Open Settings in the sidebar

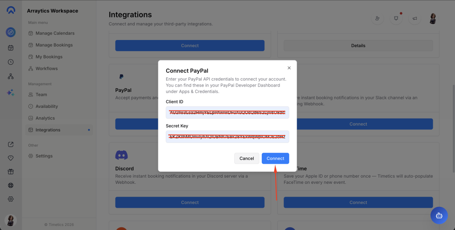tap(44, 156)
